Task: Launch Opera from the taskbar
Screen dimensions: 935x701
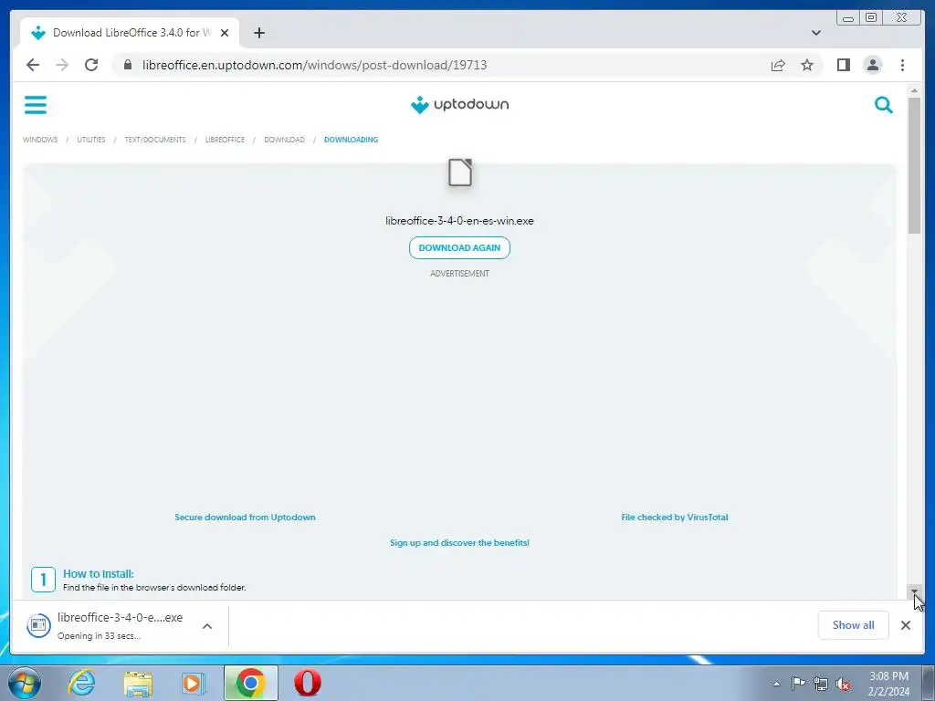Action: click(308, 683)
